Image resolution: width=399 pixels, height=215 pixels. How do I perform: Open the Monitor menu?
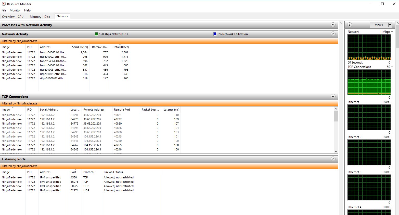click(15, 10)
